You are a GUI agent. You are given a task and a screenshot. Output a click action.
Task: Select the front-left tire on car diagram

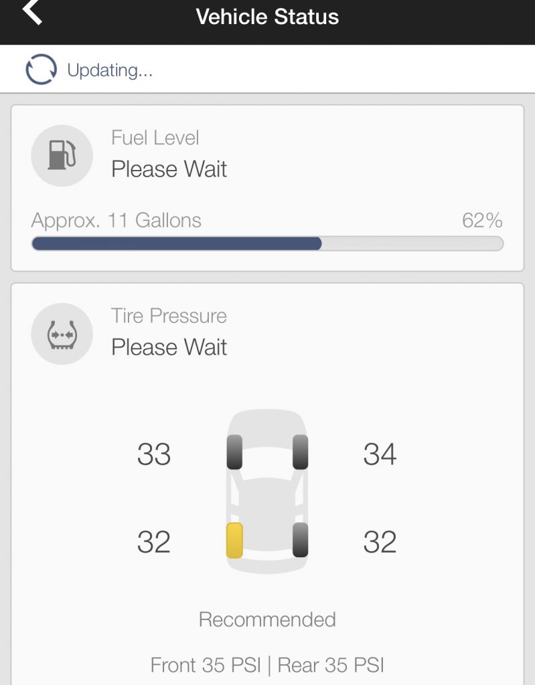[x=234, y=452]
